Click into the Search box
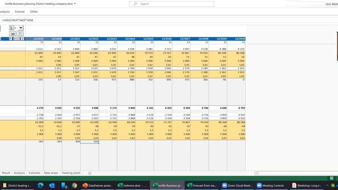 tap(172, 4)
